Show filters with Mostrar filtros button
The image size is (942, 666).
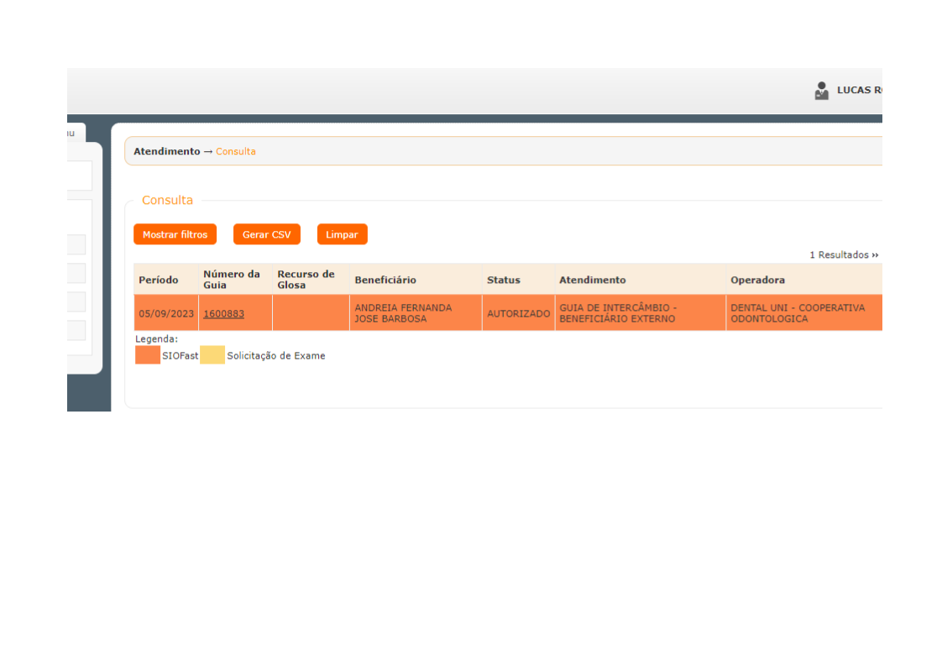(x=175, y=234)
